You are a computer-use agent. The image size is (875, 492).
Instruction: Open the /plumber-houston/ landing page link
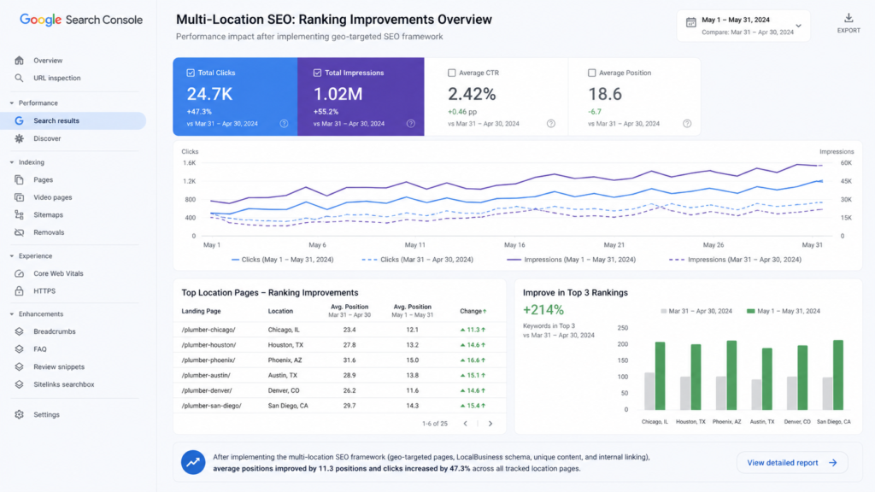208,345
